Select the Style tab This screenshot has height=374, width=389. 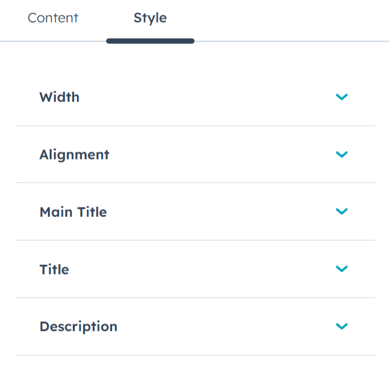[150, 18]
